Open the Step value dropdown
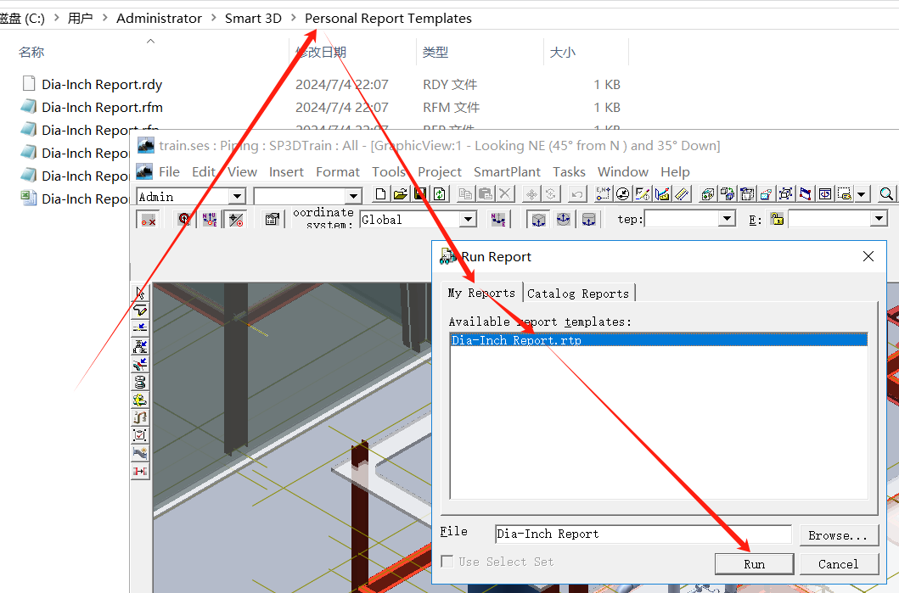The width and height of the screenshot is (899, 593). tap(728, 219)
